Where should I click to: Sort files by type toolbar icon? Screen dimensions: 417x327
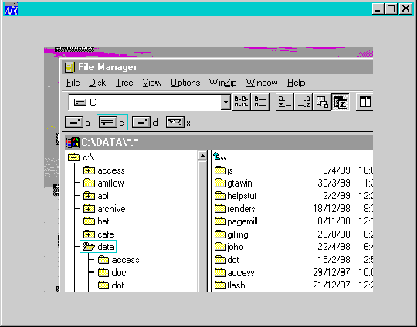pyautogui.click(x=303, y=102)
